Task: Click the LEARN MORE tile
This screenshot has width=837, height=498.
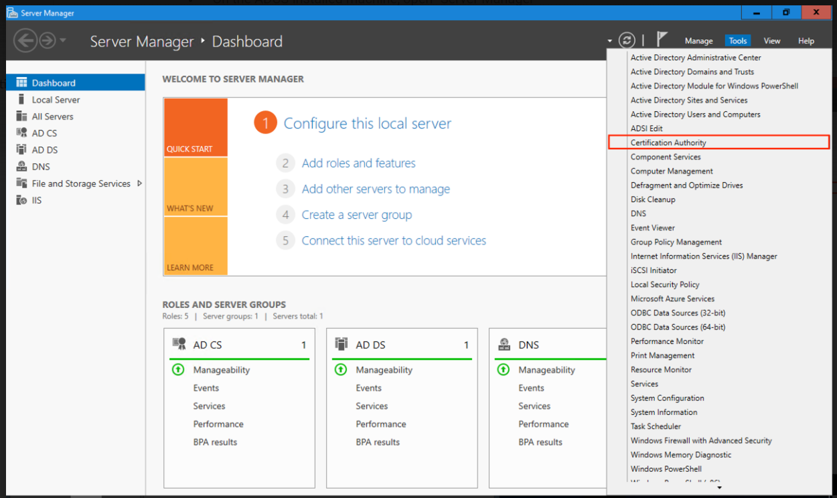Action: tap(196, 246)
